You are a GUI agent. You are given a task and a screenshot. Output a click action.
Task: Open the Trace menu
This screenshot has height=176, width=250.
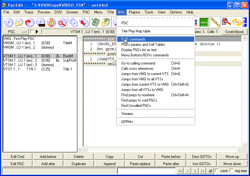[x=29, y=12]
